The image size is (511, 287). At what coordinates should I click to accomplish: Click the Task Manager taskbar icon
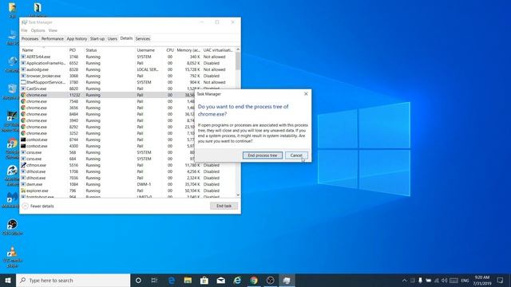point(287,280)
